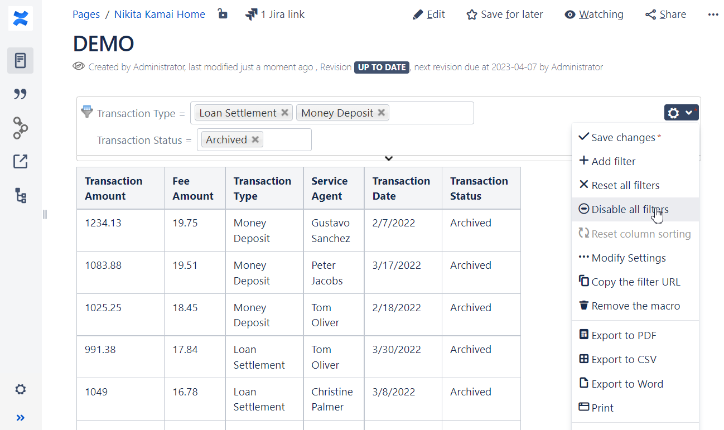The image size is (724, 430).
Task: Close the filter gear dropdown menu
Action: point(680,113)
